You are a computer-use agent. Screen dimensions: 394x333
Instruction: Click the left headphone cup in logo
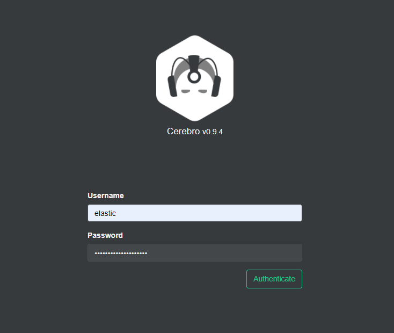(172, 86)
